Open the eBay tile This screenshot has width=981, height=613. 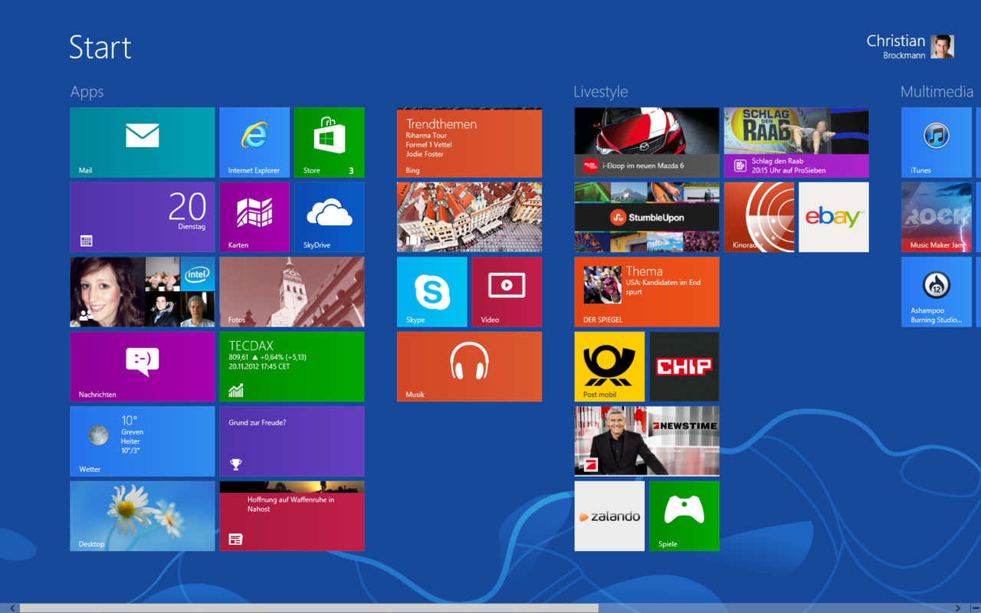click(x=833, y=217)
